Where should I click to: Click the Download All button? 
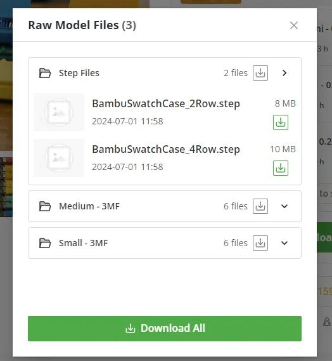[165, 329]
